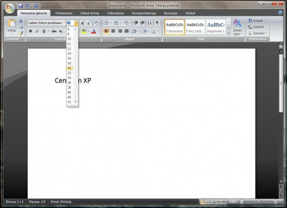Viewport: 287px width, 208px height.
Task: Apply the yellow text highlight color
Action: point(84,31)
